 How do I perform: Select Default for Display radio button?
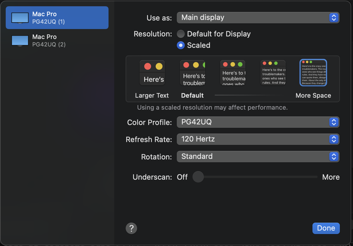click(181, 34)
